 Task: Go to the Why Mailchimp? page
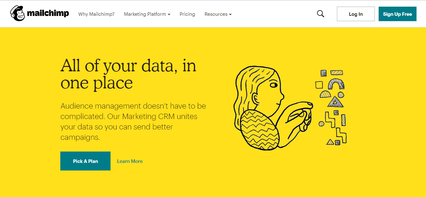[96, 14]
